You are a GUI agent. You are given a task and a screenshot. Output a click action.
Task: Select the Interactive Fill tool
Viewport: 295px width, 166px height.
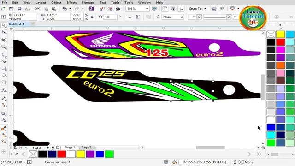[x=4, y=135]
